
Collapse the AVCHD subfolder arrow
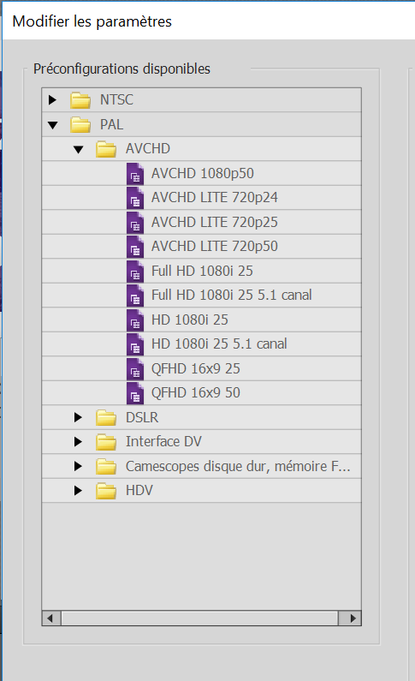click(x=79, y=149)
